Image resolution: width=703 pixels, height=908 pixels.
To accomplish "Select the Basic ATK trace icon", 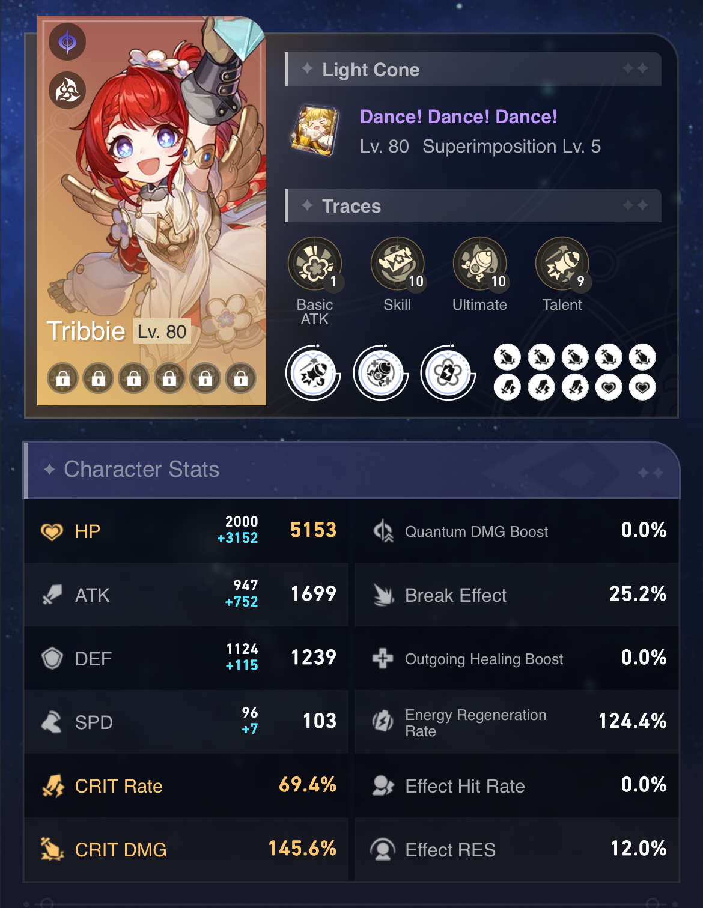I will point(315,264).
